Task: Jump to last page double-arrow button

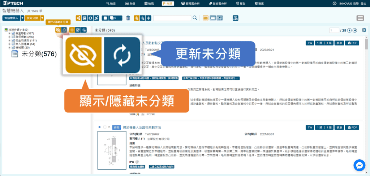Action: [x=355, y=30]
